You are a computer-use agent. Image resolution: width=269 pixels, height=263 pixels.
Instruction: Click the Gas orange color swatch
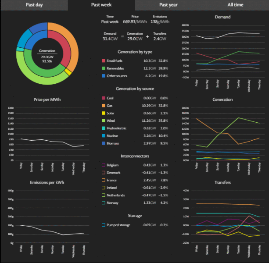point(104,106)
